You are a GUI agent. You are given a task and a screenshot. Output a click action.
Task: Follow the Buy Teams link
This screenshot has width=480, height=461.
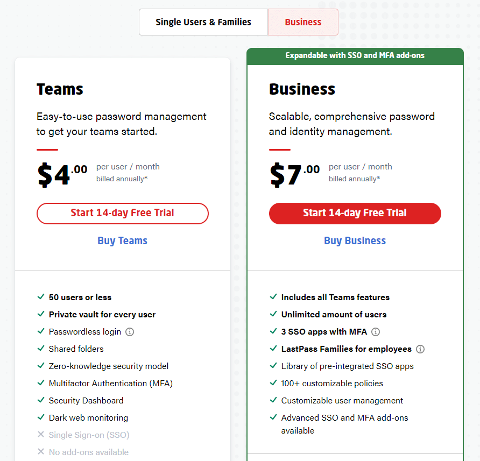point(123,240)
